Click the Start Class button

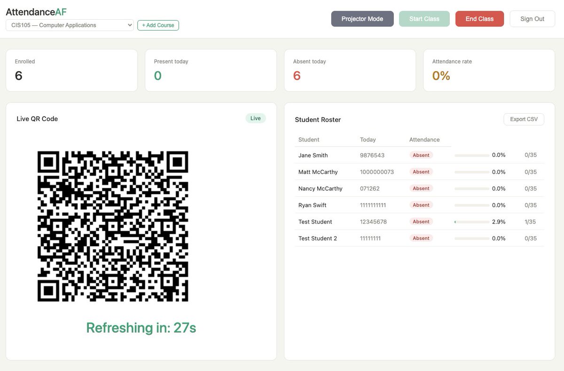[424, 19]
